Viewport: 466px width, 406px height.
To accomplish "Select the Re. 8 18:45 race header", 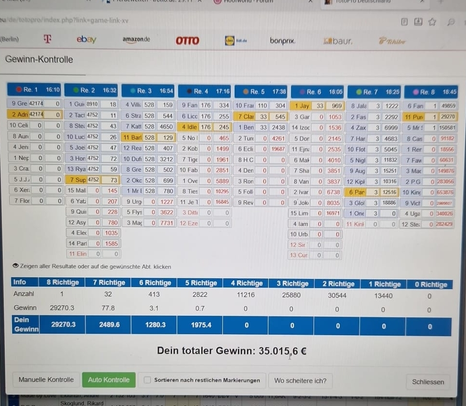I will (x=431, y=92).
